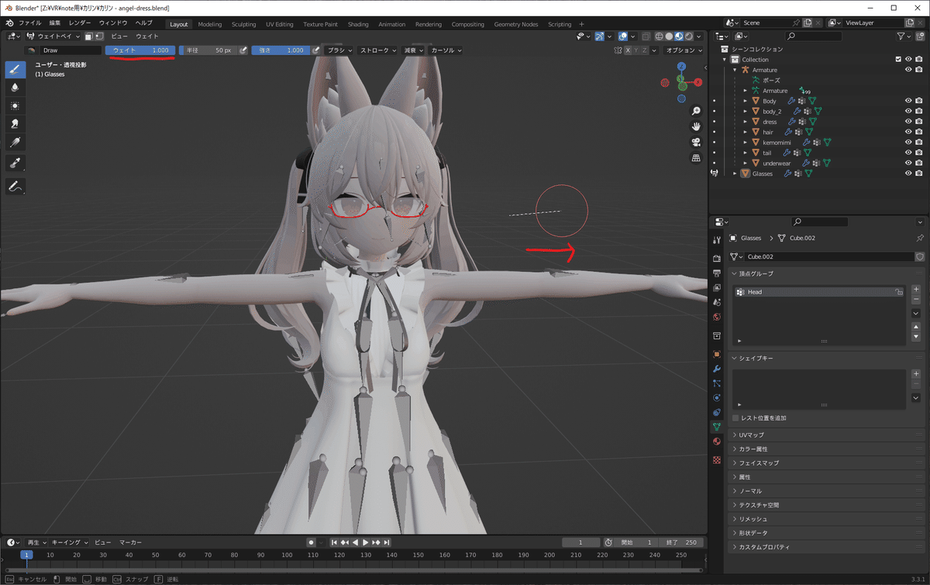Open the レンダー menu
This screenshot has width=930, height=585.
(80, 23)
